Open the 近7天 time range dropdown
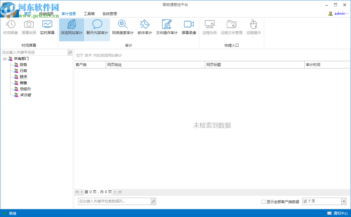This screenshot has width=351, height=217. [343, 201]
